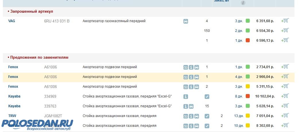Click the availability checkmark for Kayaba 334969

point(207,97)
